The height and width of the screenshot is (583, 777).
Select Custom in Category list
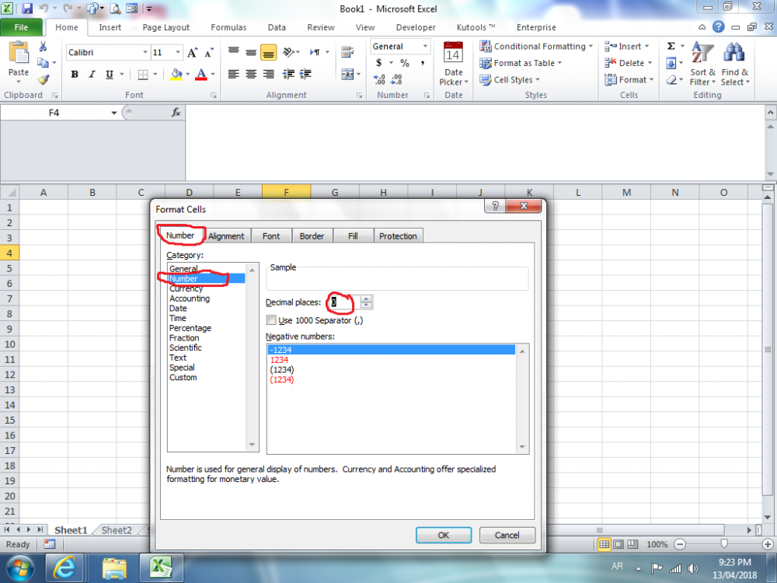[183, 377]
